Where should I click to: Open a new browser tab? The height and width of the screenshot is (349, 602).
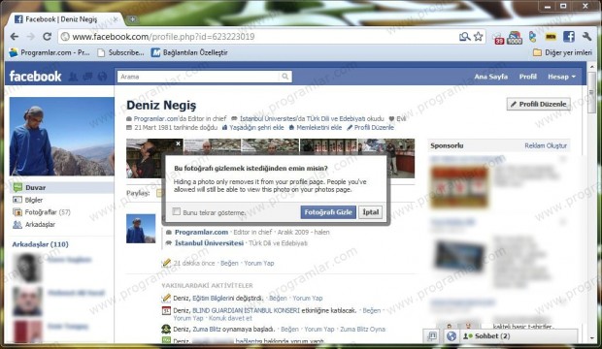coord(132,18)
